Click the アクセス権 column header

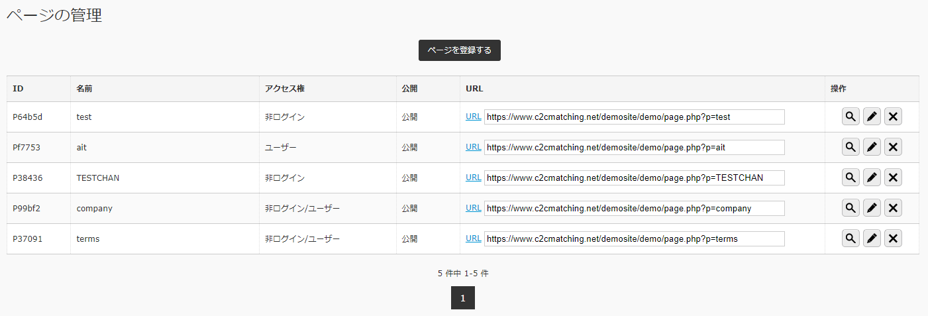coord(285,89)
